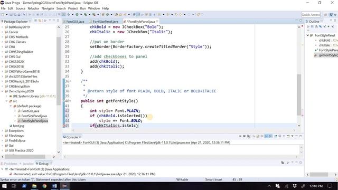Open Windows Start menu

coord(4,186)
